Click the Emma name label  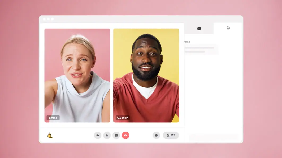pos(53,118)
